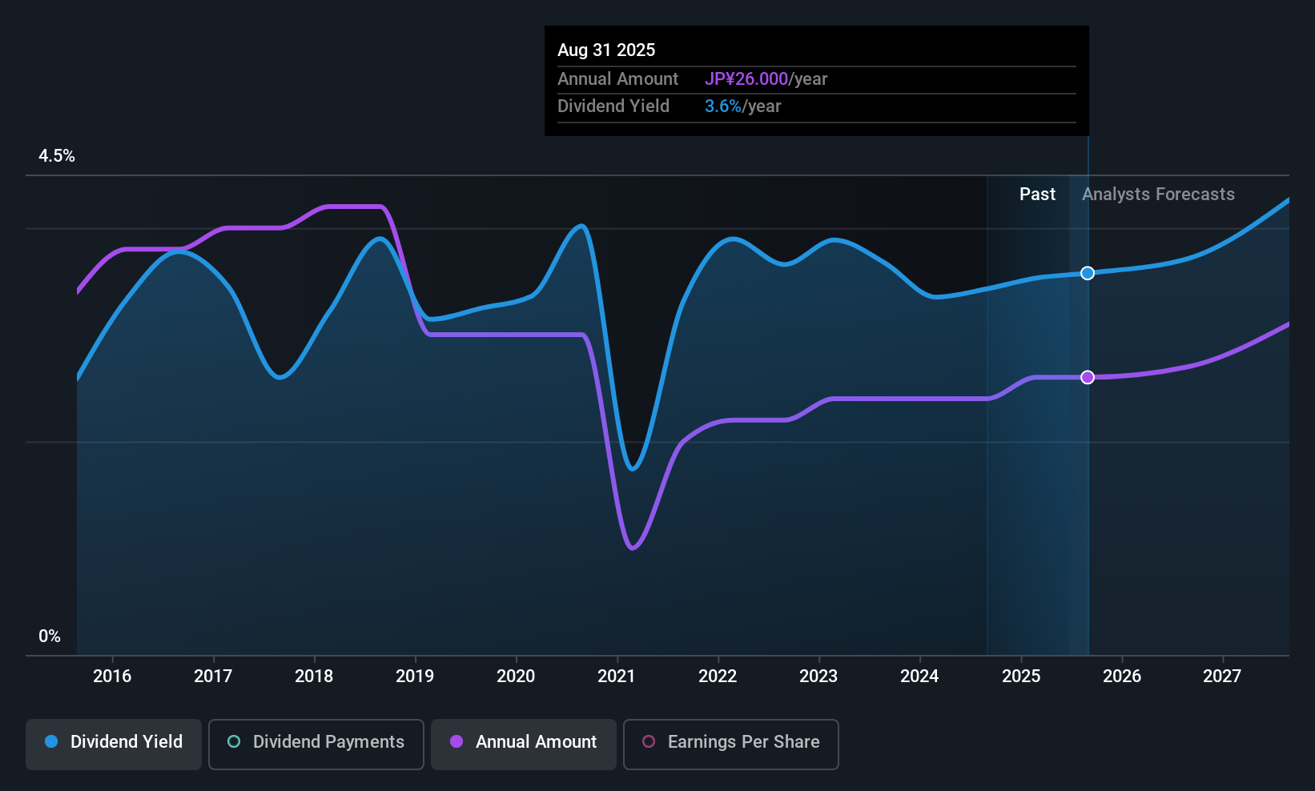Click the 2019 x-axis label

tap(415, 676)
